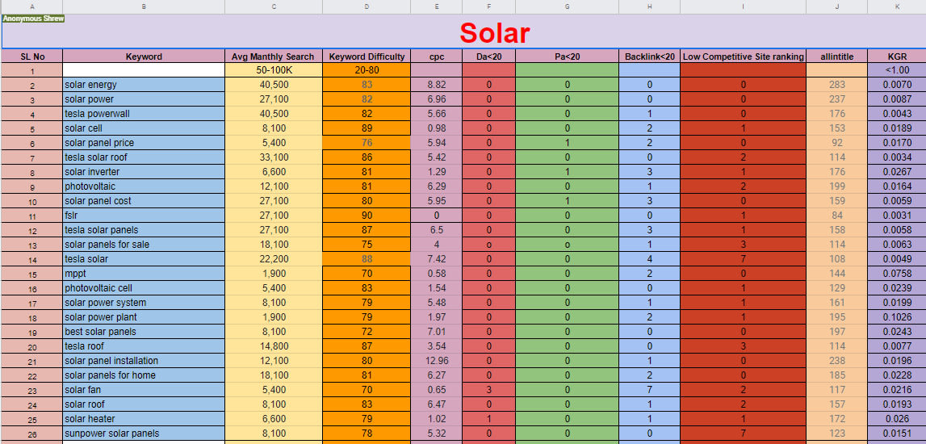The image size is (926, 444).
Task: Click the cpc cell showing 12.96
Action: pyautogui.click(x=436, y=361)
